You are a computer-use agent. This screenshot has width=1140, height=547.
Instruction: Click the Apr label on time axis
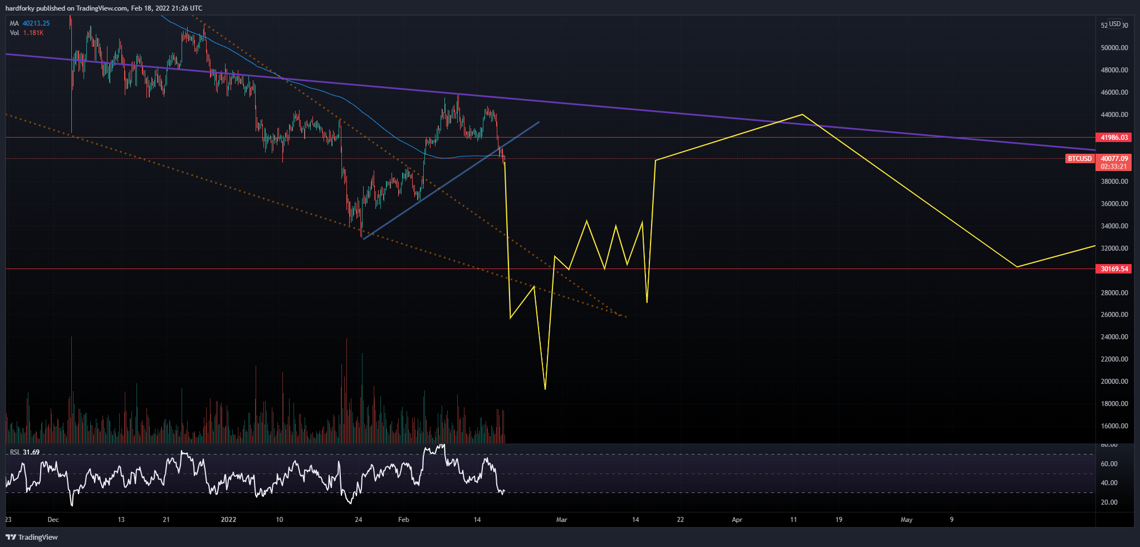(x=737, y=520)
